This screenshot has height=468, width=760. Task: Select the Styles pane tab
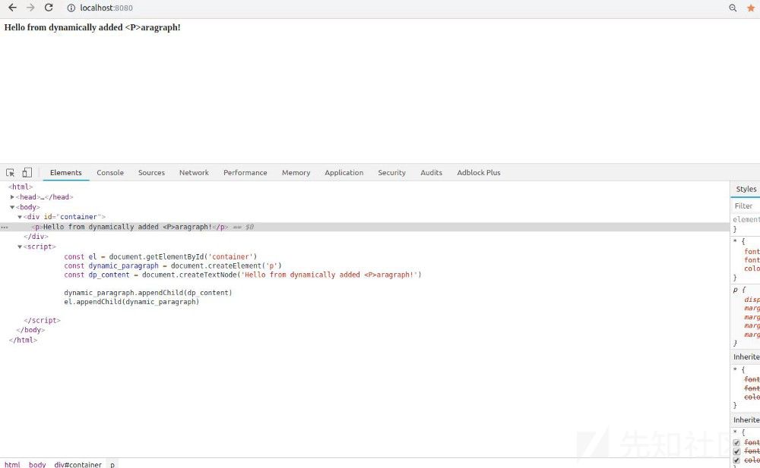(x=746, y=189)
